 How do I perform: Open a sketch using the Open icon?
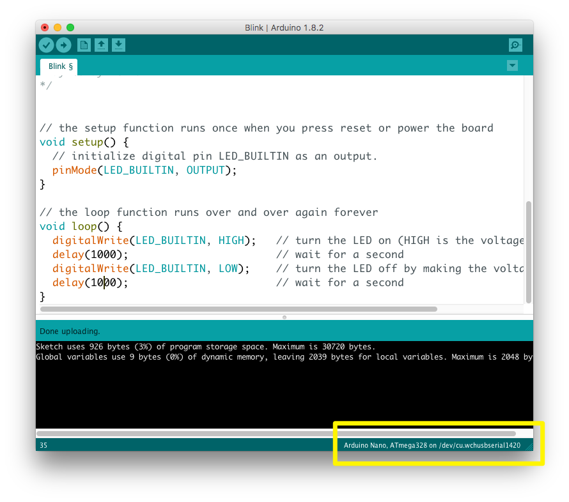pos(102,45)
